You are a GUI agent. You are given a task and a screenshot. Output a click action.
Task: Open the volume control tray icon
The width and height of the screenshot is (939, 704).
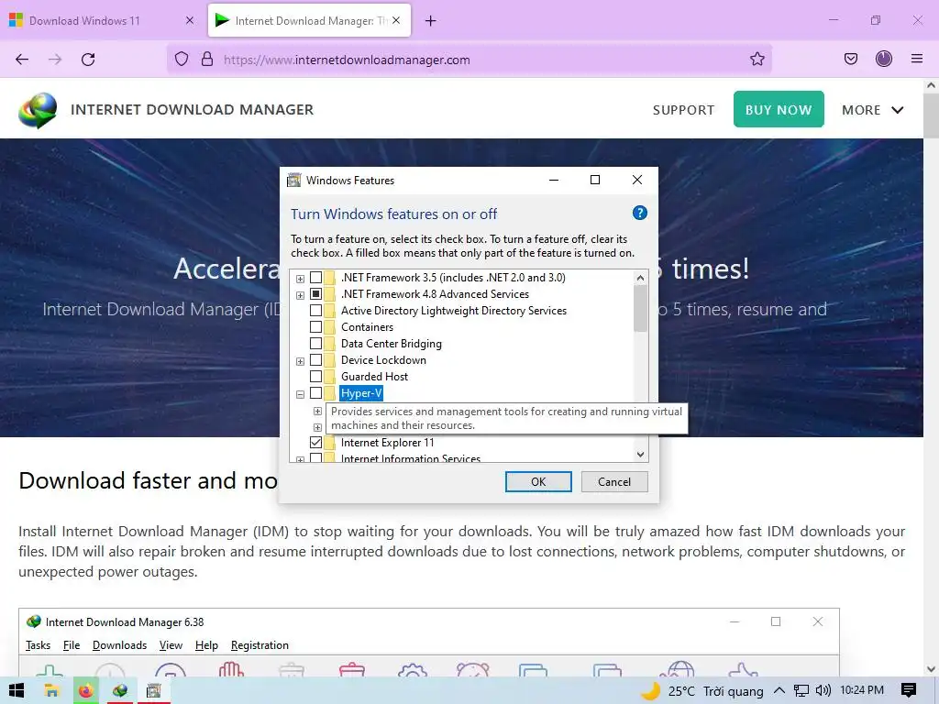823,691
